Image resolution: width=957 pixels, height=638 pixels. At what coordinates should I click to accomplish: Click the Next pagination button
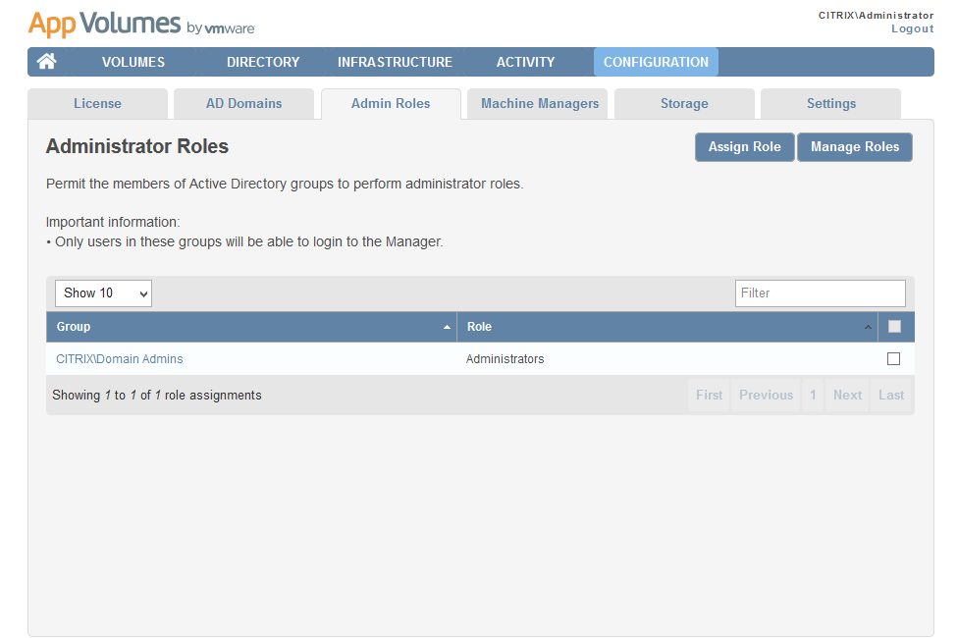coord(848,395)
